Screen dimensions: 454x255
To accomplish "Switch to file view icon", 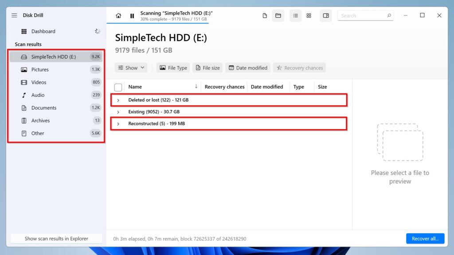I will point(265,15).
